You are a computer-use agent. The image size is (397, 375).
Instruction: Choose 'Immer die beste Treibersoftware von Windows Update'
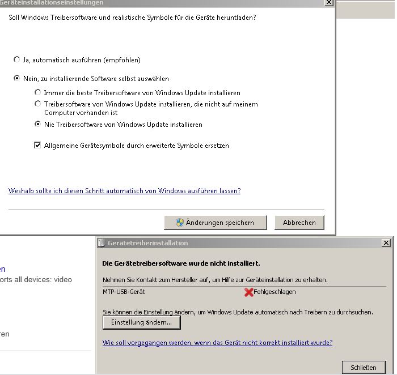[38, 92]
